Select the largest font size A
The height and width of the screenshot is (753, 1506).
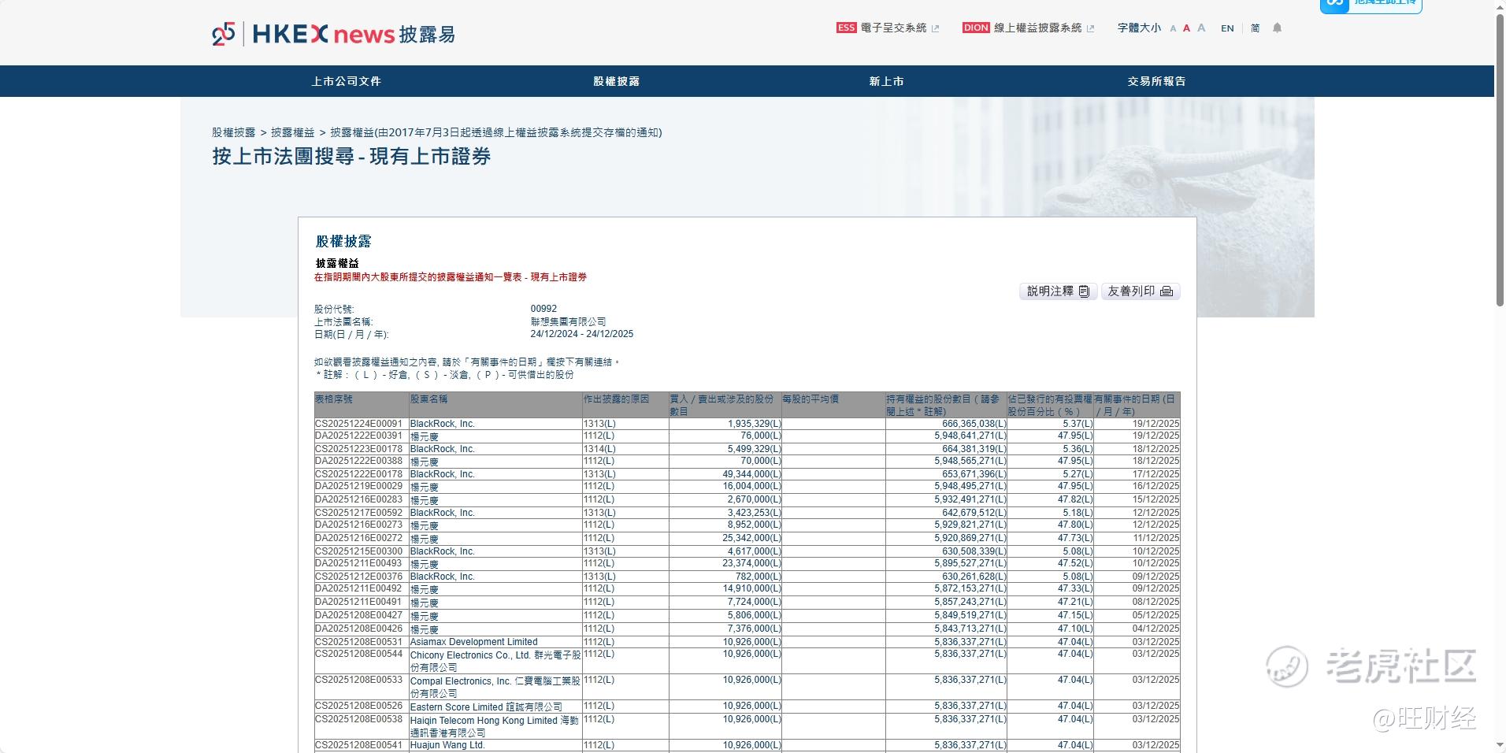[1201, 28]
